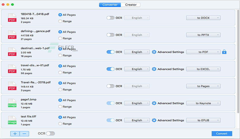Viewport: 240px width, 139px height.
Task: Open the gear icon in test file.tiff row
Action: [154, 120]
